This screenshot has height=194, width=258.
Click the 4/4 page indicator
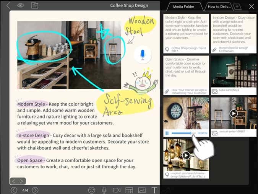tap(25, 191)
